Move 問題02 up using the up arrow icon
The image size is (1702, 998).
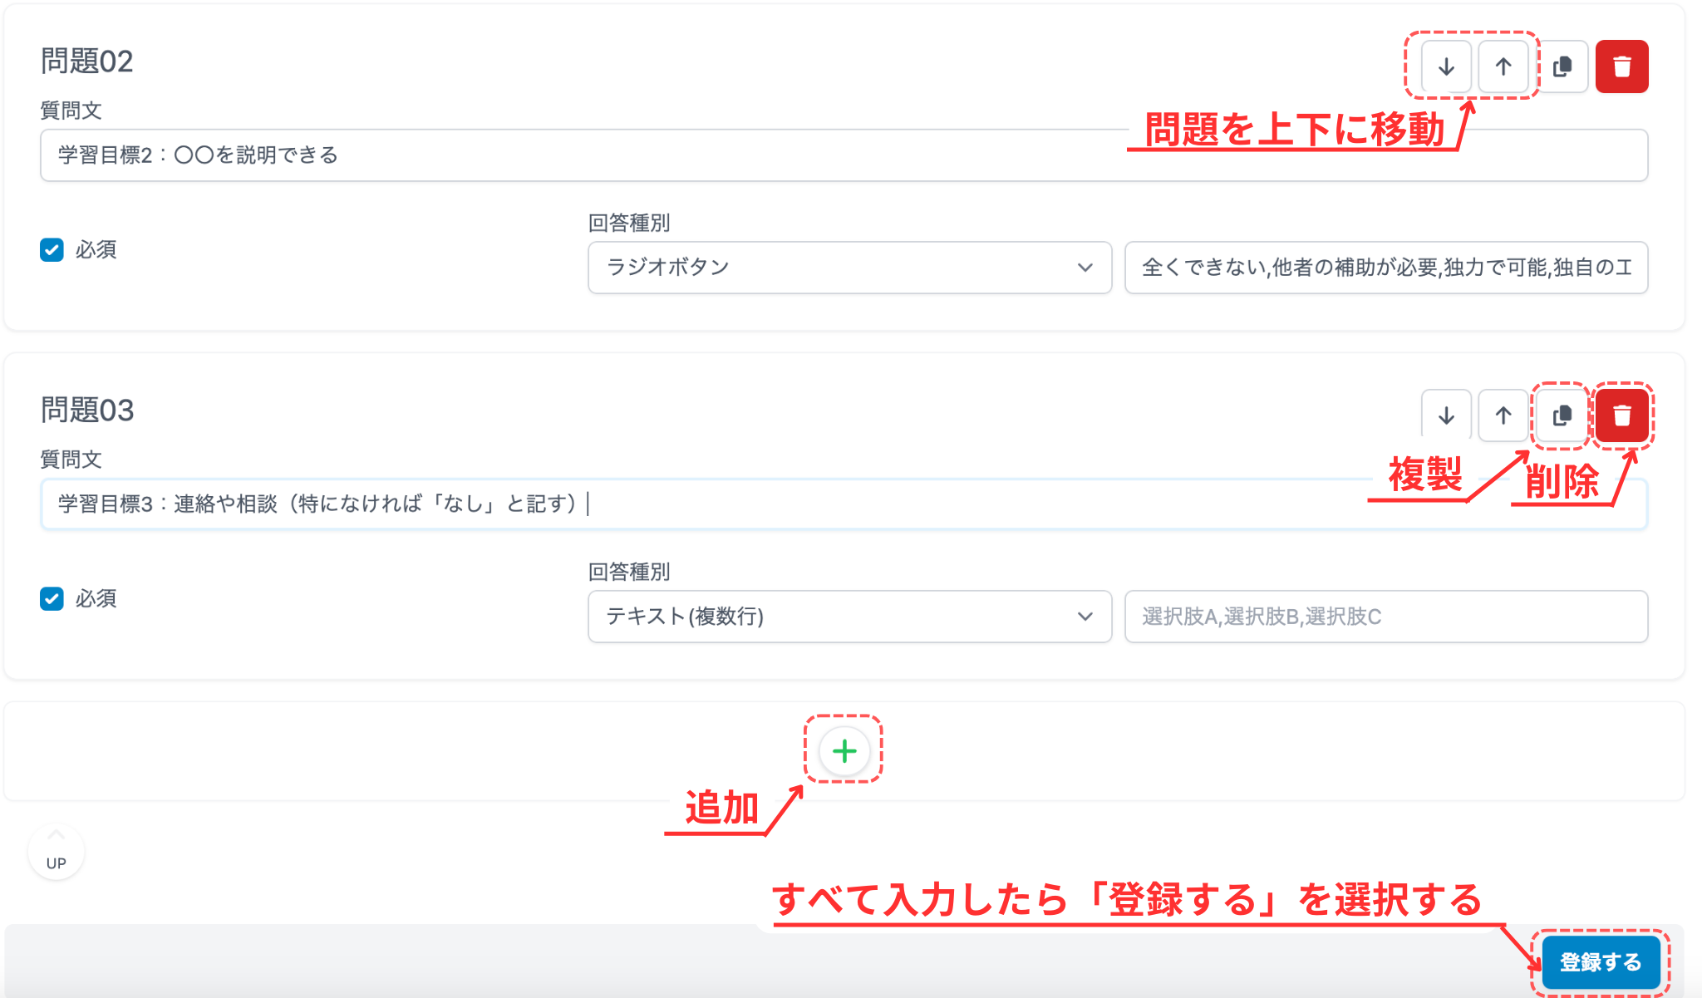1503,67
